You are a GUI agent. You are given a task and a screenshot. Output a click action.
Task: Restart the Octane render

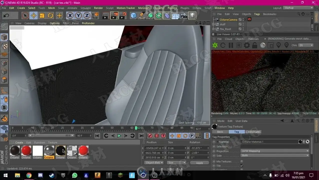coord(223,45)
